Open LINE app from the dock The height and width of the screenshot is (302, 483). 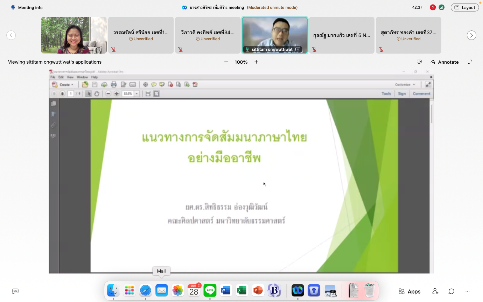[210, 290]
